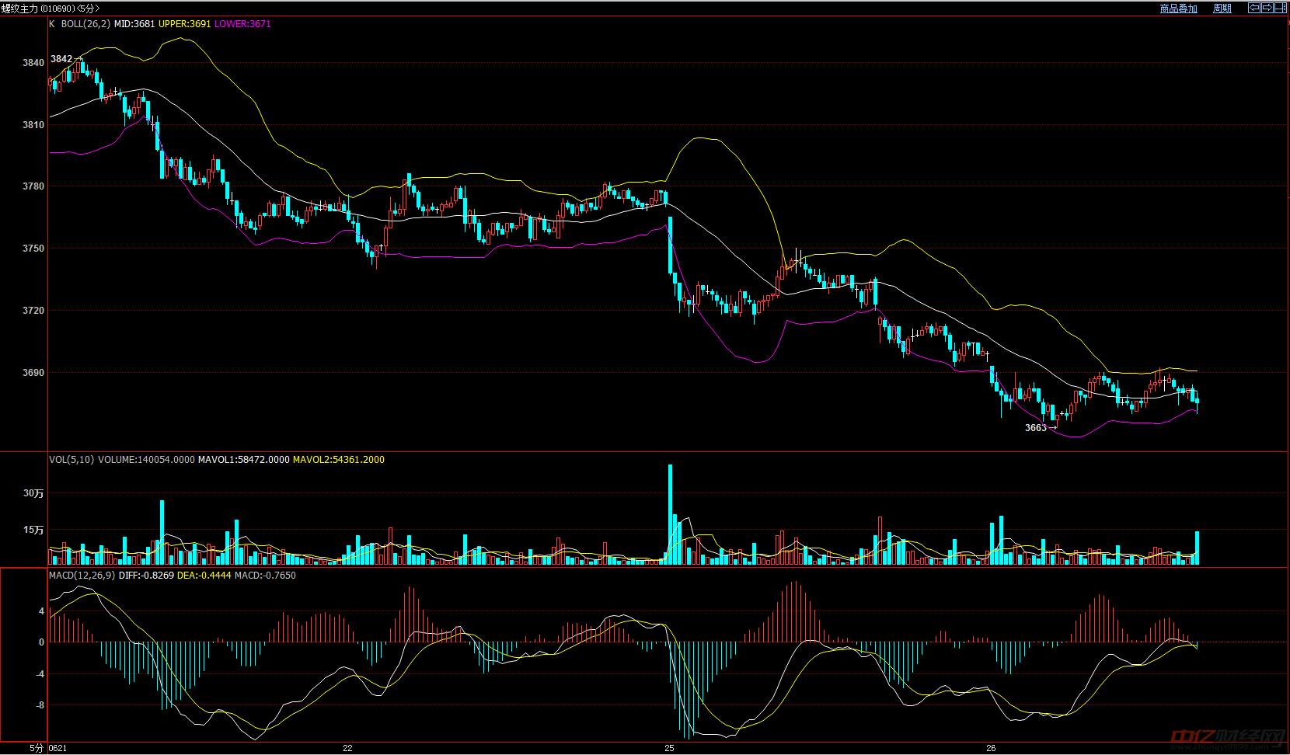Click the 3720 price axis label
The width and height of the screenshot is (1290, 755).
[33, 311]
